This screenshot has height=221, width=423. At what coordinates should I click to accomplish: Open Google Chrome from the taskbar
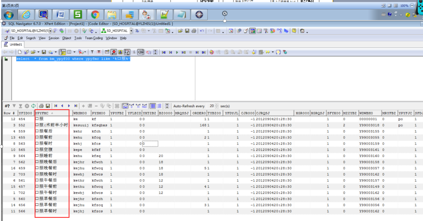coord(95,14)
